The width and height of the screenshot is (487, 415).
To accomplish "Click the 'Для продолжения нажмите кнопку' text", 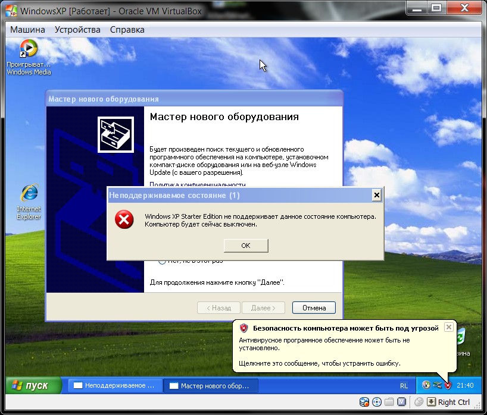I will point(217,282).
